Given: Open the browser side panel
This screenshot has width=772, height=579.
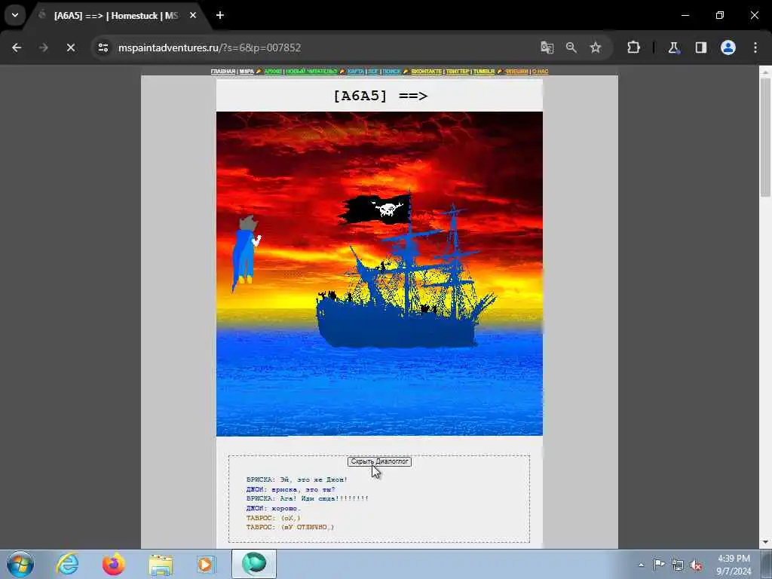Looking at the screenshot, I should coord(700,47).
